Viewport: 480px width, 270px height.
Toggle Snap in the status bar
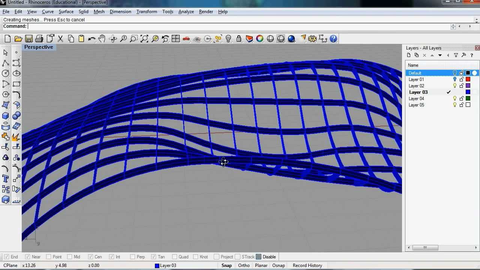[226, 265]
